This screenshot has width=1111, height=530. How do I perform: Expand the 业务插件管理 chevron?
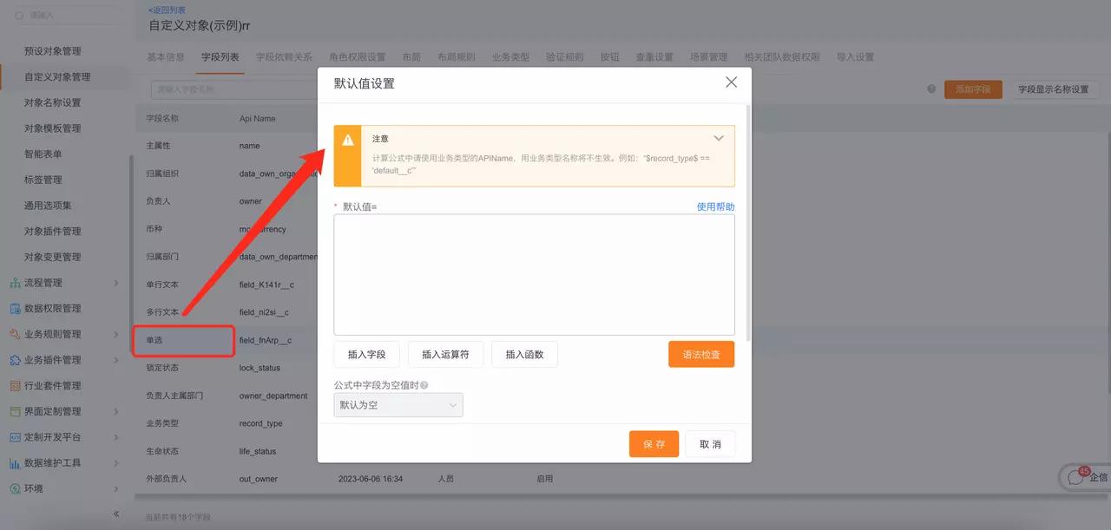point(116,360)
